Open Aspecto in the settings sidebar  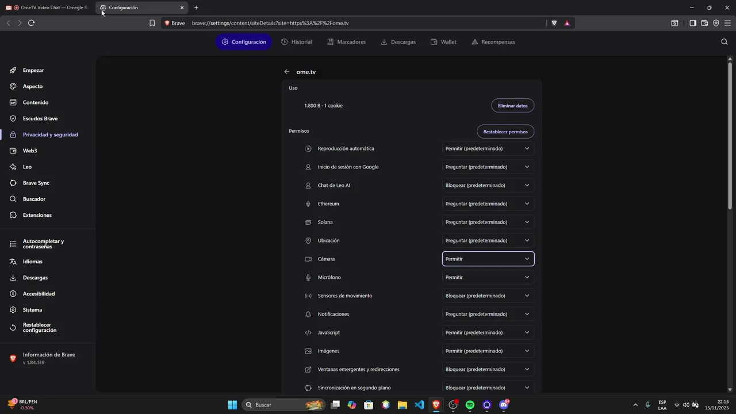click(33, 86)
